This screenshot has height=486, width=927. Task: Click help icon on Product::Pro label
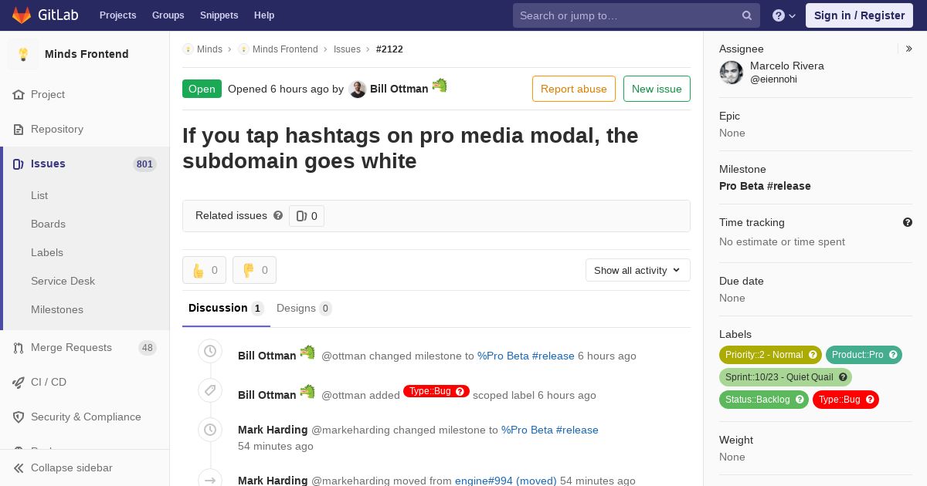click(x=893, y=355)
